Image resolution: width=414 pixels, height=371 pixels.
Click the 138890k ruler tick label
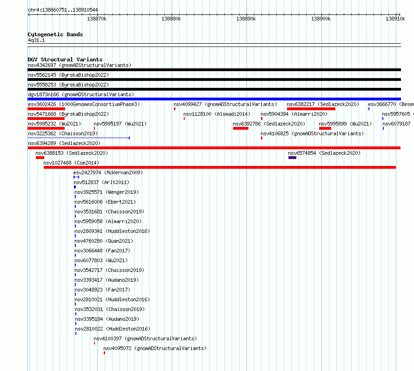tap(246, 19)
